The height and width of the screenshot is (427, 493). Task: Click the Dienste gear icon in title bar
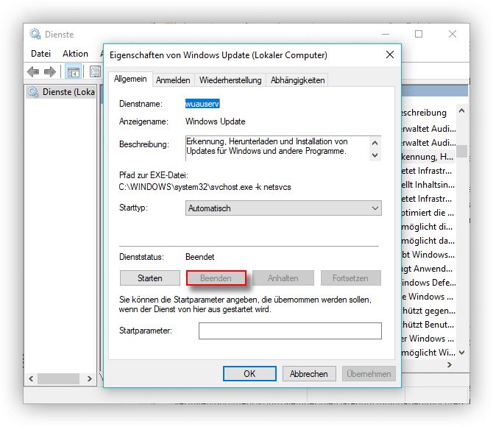coord(35,34)
